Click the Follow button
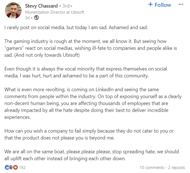 coord(159,5)
